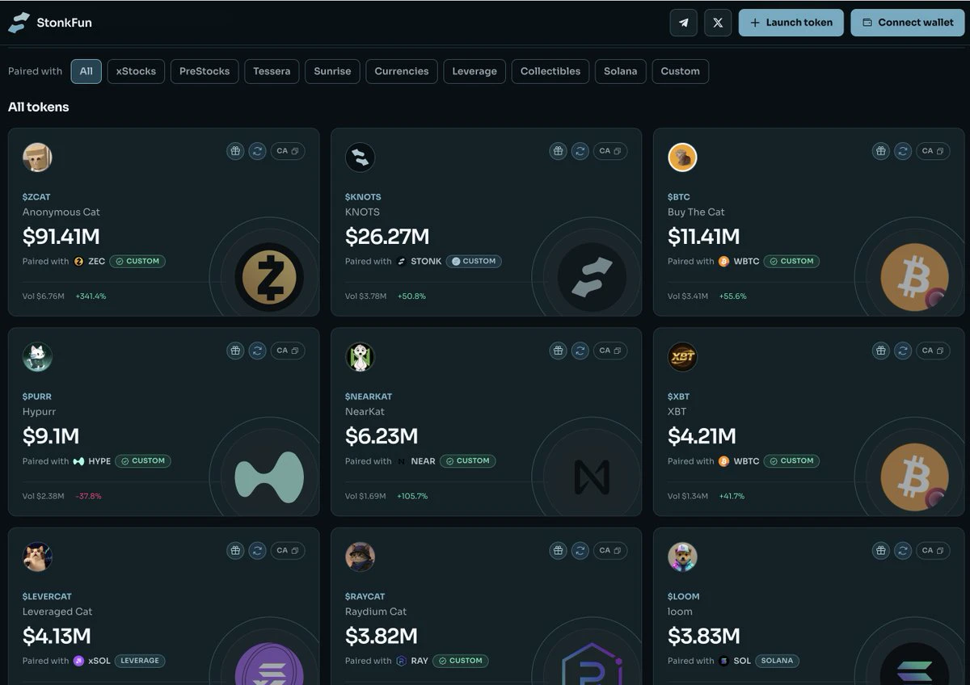
Task: Click the swap icon on $XBT card
Action: coord(902,351)
